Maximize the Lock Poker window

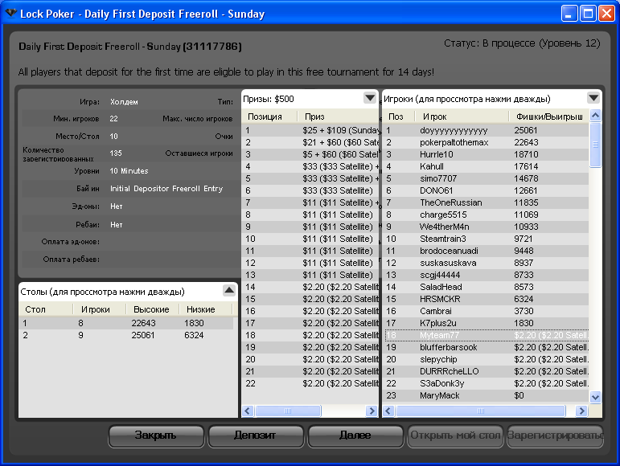point(588,14)
